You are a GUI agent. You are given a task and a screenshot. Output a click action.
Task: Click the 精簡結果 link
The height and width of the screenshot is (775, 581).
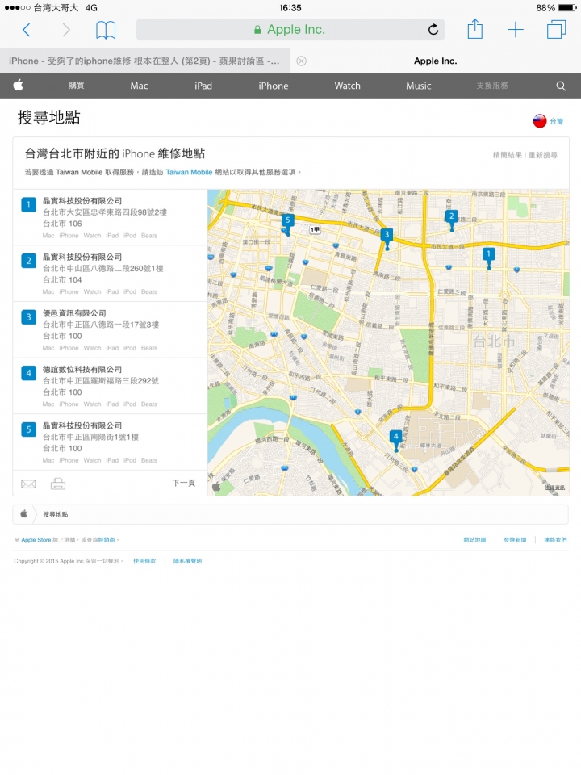508,155
